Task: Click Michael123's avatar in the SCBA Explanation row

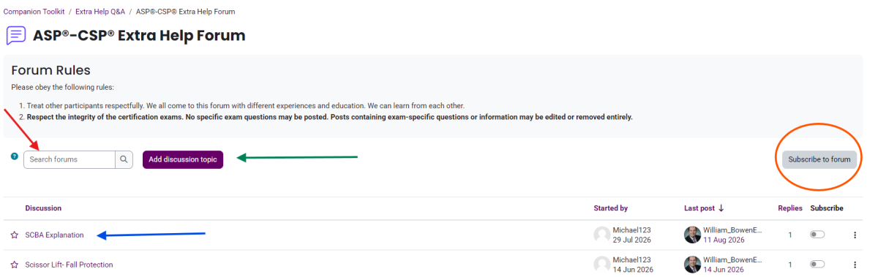Action: point(602,235)
